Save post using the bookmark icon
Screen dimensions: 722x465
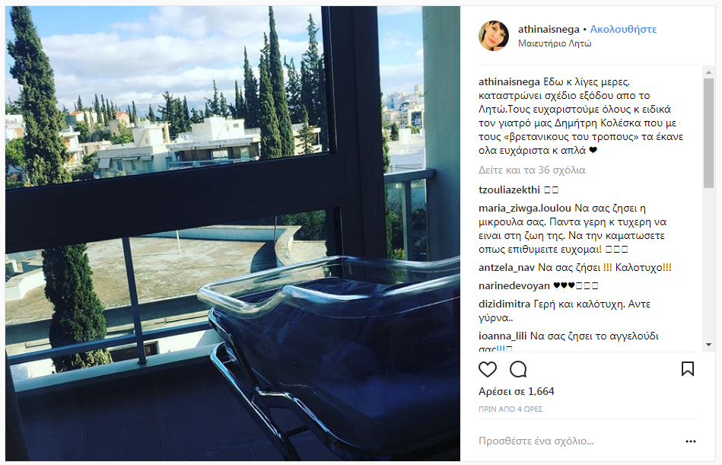click(x=688, y=369)
